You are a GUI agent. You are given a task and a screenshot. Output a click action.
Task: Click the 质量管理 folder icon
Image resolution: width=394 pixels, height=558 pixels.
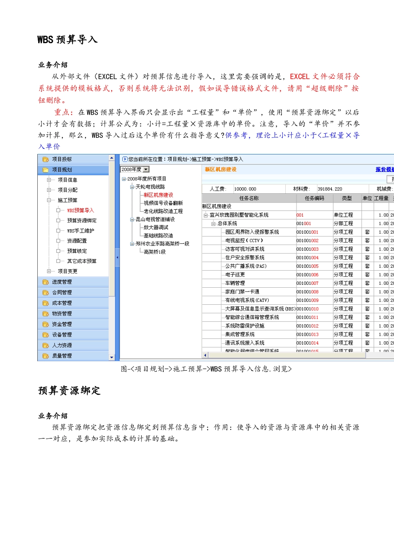tap(46, 356)
